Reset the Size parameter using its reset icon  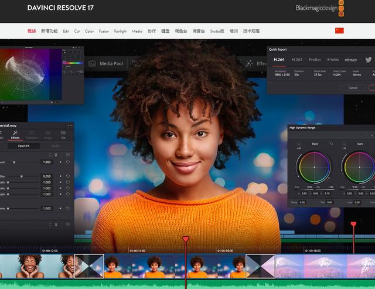pos(68,176)
